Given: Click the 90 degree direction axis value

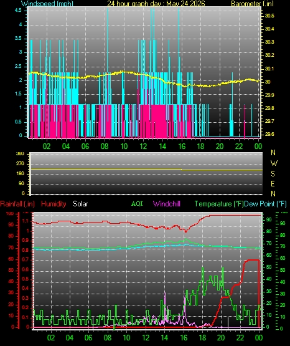Looking at the screenshot, I should [x=21, y=184].
